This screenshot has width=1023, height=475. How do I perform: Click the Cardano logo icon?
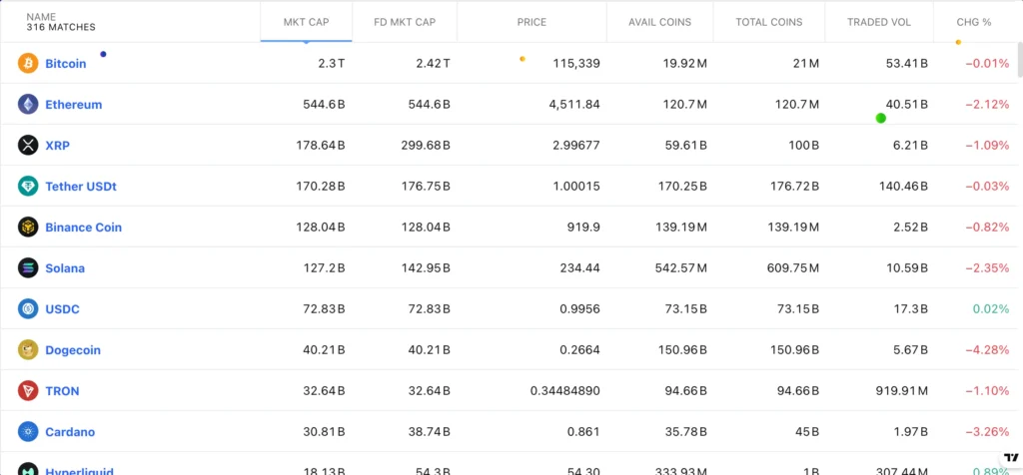pyautogui.click(x=28, y=431)
